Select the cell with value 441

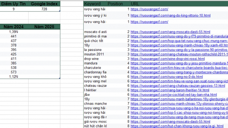(x=14, y=36)
